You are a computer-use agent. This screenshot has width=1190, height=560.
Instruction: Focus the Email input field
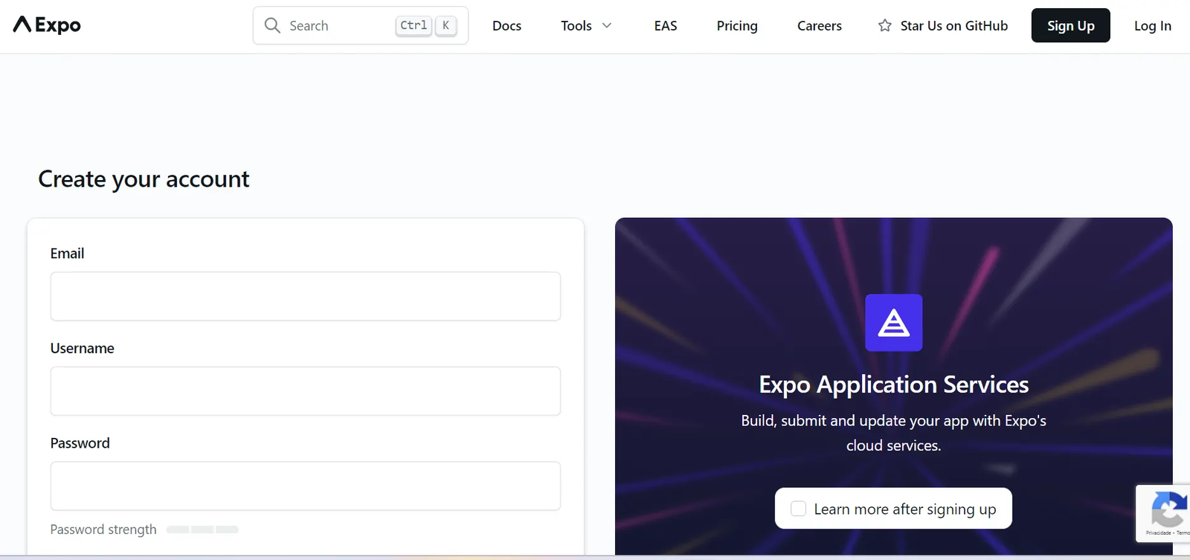[x=305, y=296]
